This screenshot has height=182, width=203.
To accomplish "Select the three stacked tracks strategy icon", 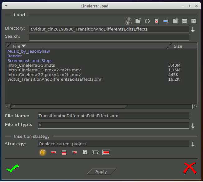I will [64, 152].
